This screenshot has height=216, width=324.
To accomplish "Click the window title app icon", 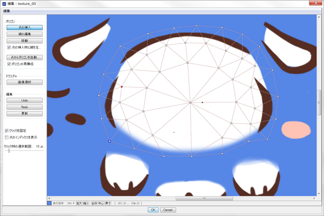I will (4, 4).
